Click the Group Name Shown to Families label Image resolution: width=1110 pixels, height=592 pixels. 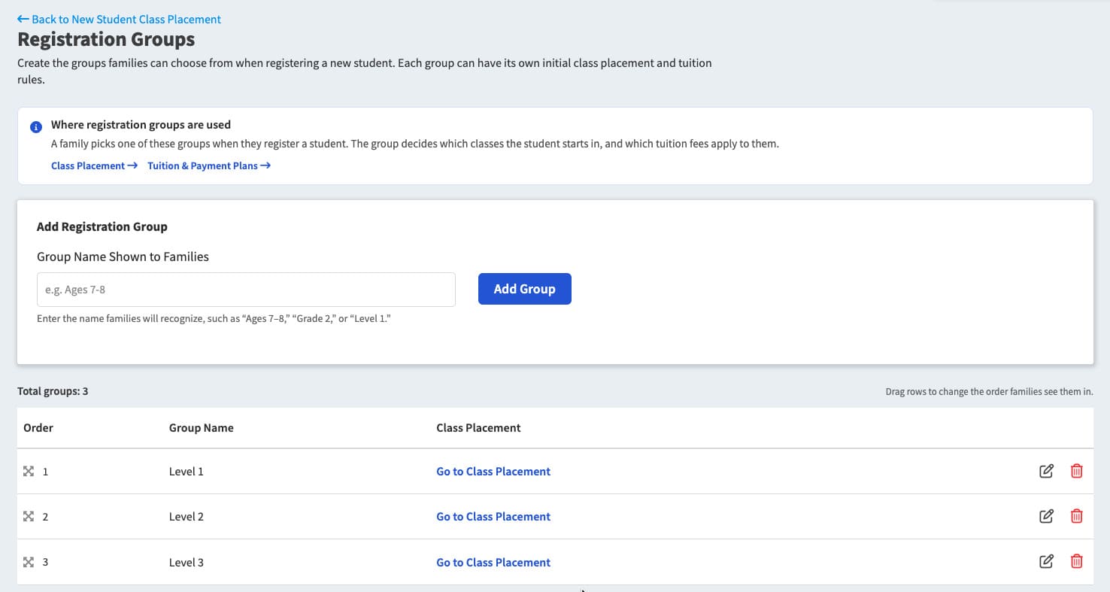[x=123, y=257]
